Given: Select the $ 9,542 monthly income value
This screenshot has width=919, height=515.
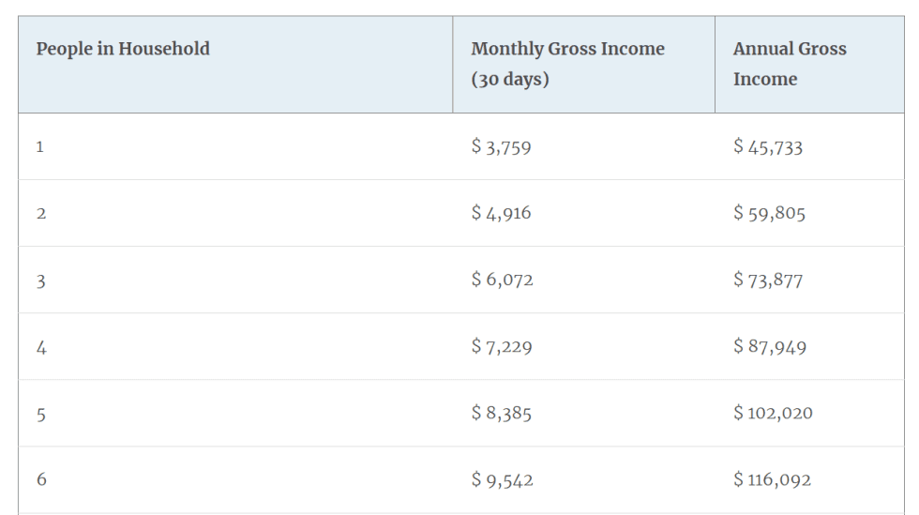Looking at the screenshot, I should click(502, 479).
